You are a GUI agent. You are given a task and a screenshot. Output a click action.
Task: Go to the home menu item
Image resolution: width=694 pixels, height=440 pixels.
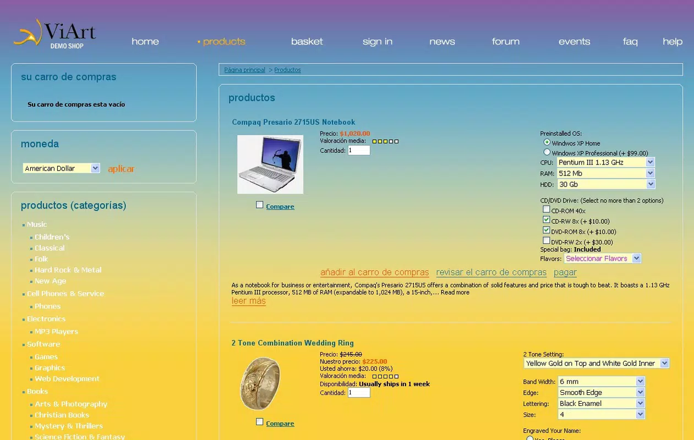tap(145, 41)
